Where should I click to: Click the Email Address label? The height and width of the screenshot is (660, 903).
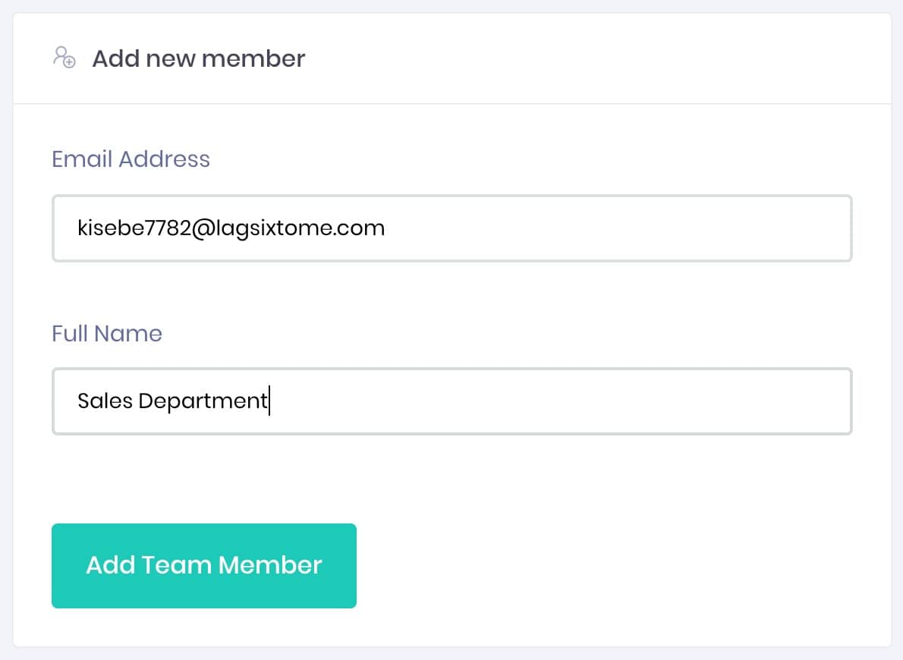pos(131,159)
